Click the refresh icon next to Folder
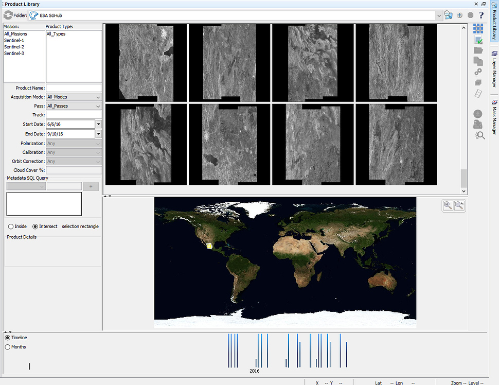Image resolution: width=499 pixels, height=385 pixels. [8, 15]
